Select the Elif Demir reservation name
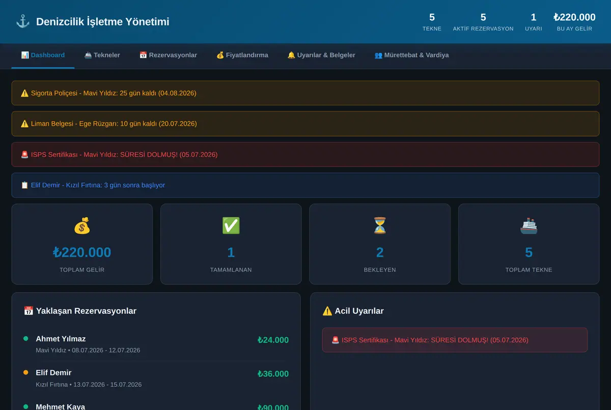 point(53,372)
